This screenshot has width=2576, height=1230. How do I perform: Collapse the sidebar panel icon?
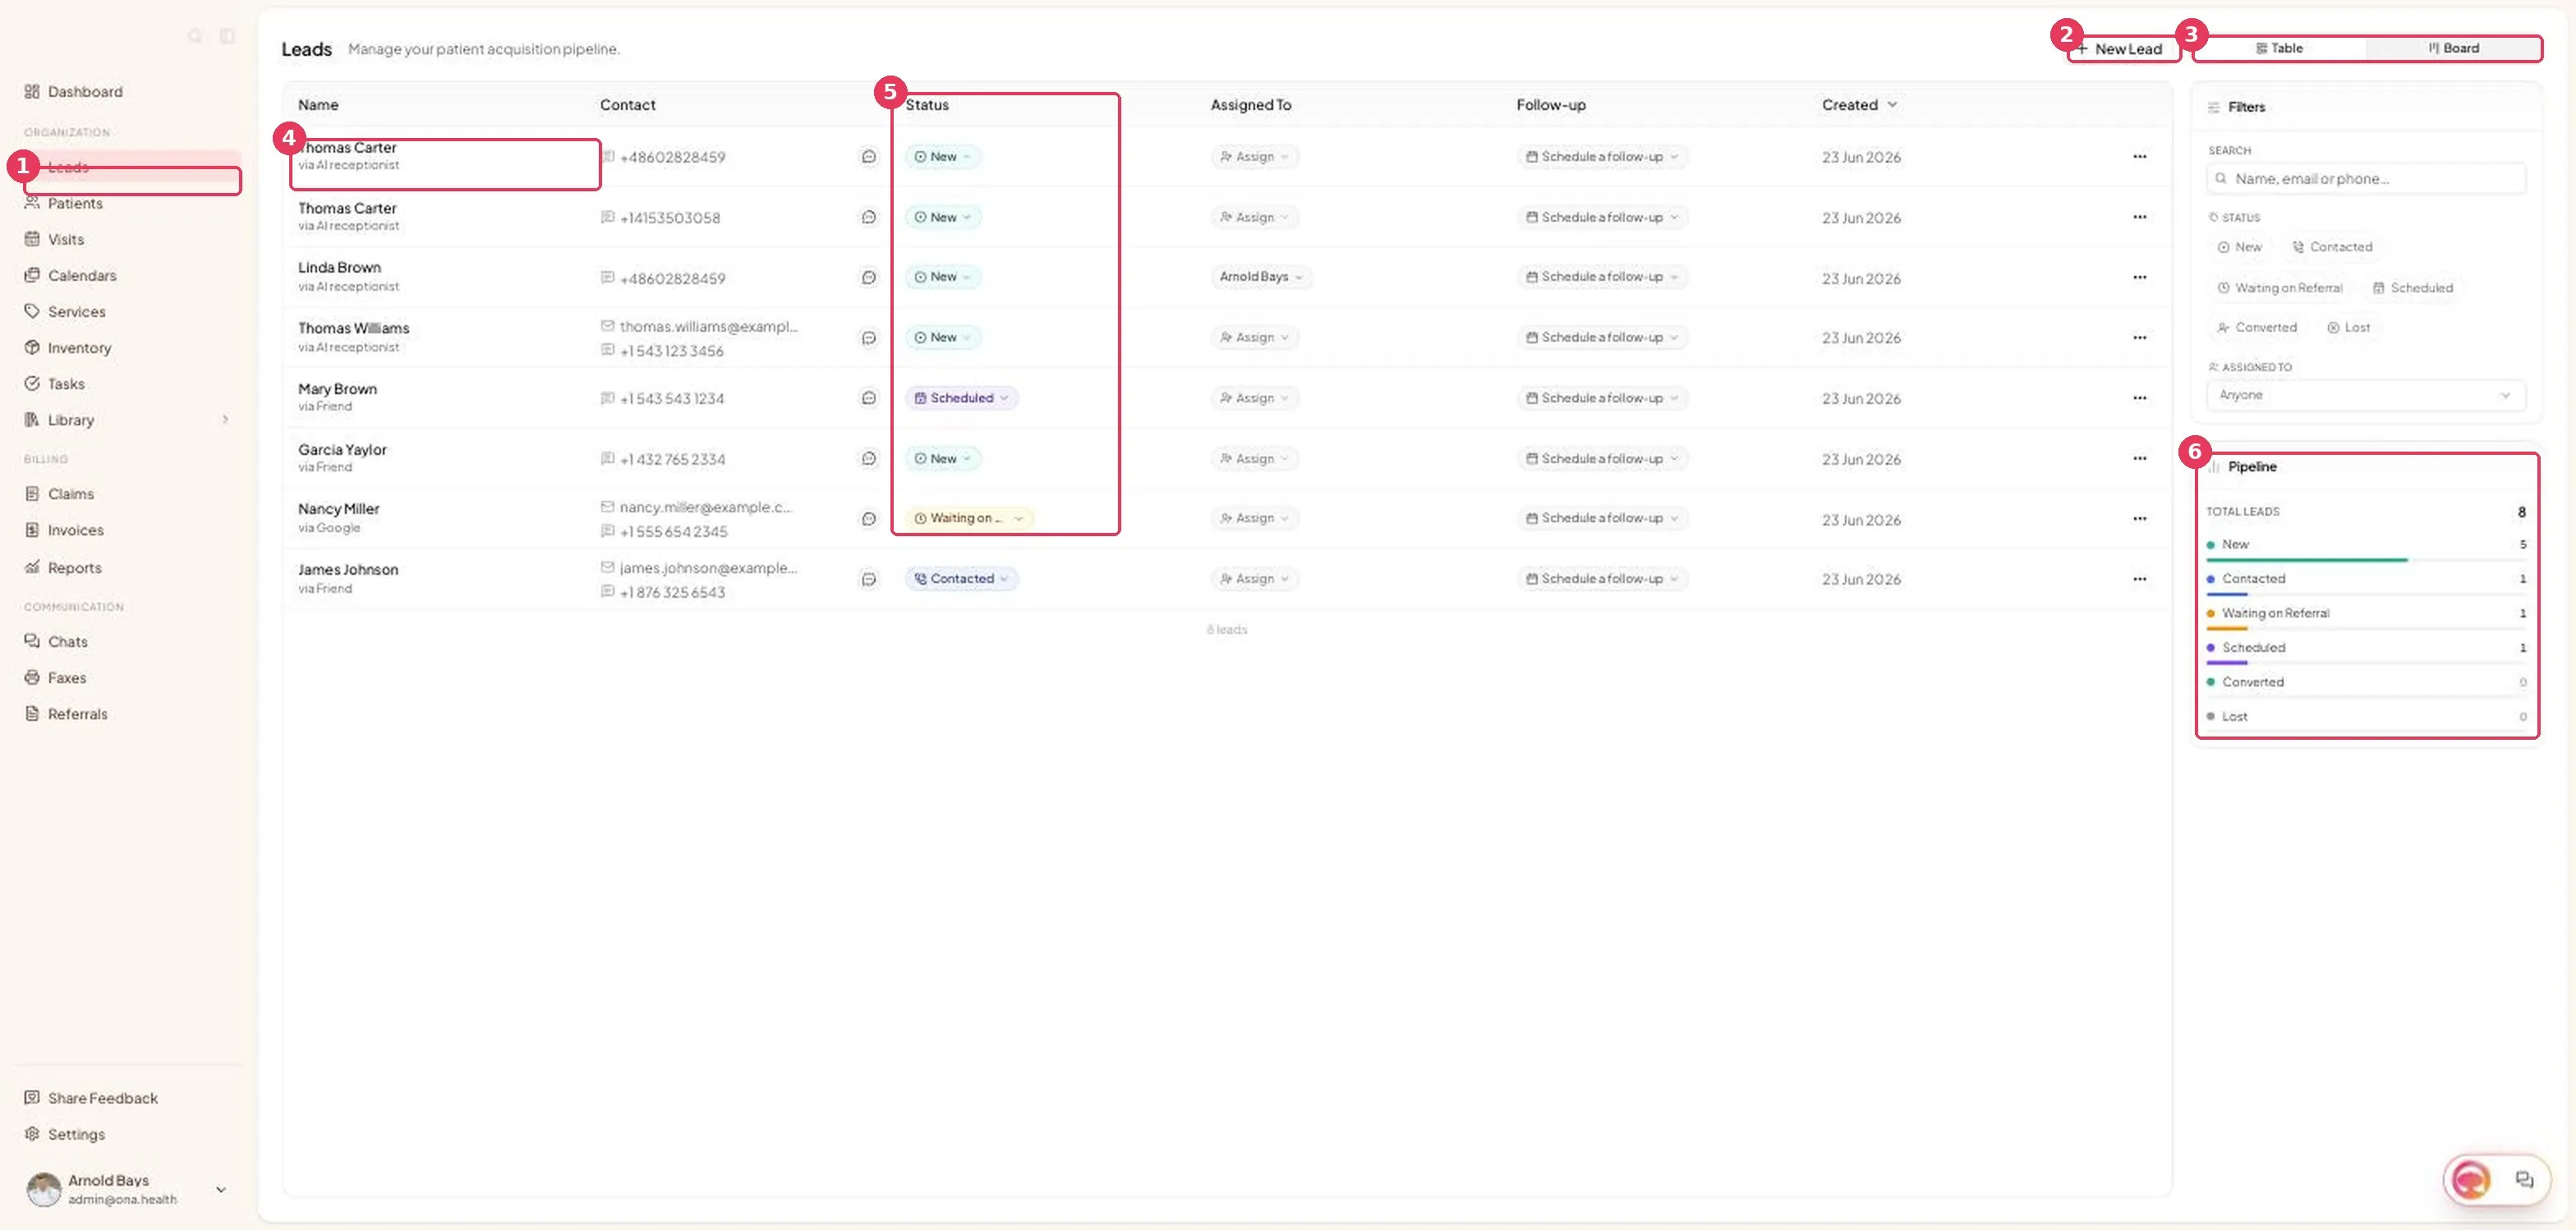coord(227,36)
